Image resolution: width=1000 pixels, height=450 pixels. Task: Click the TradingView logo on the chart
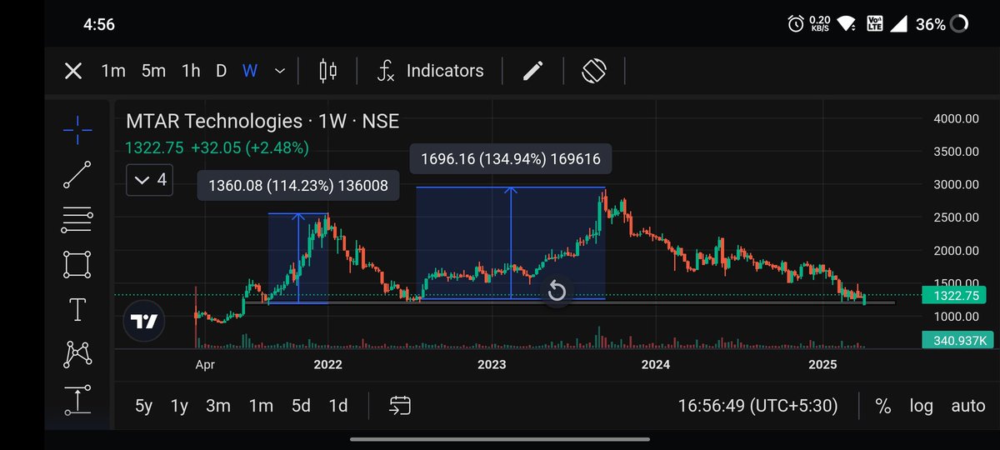click(144, 322)
